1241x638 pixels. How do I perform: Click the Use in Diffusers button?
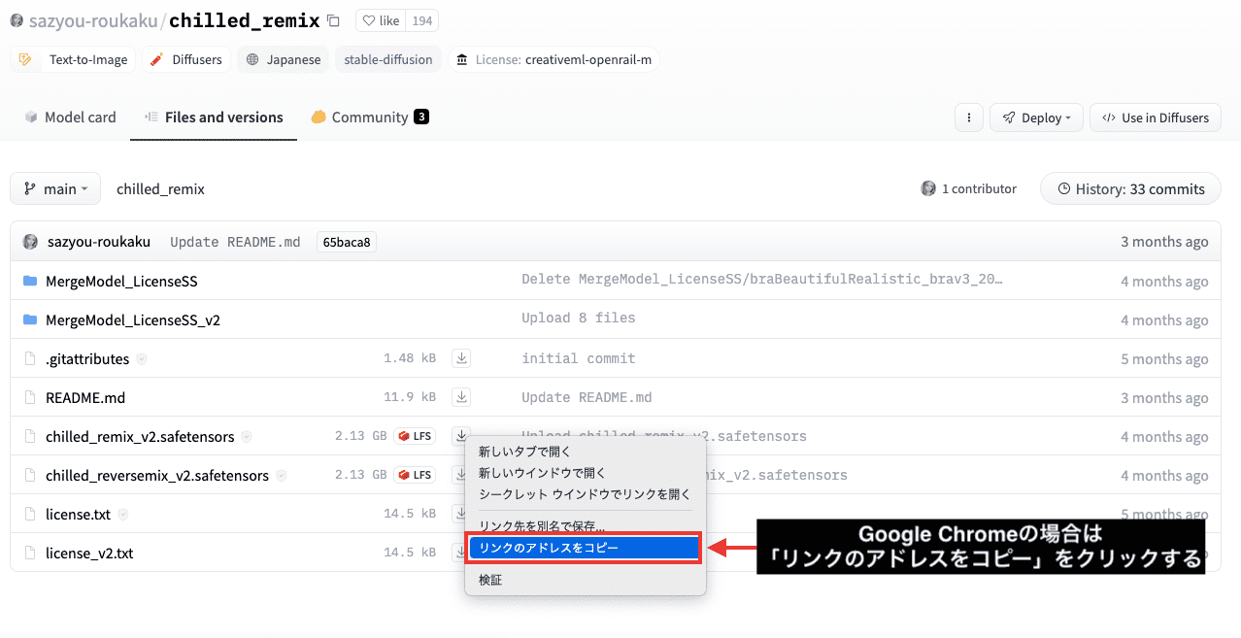coord(1155,117)
